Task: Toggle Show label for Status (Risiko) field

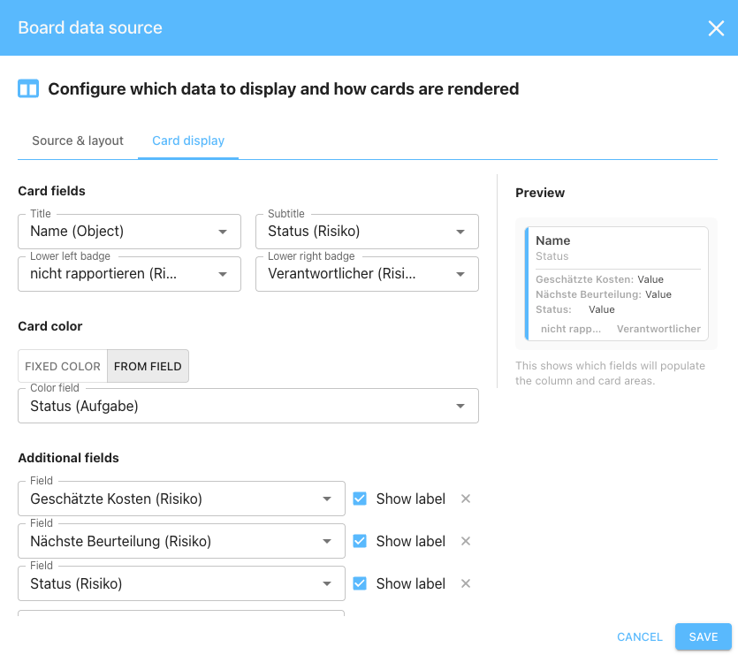Action: [360, 583]
